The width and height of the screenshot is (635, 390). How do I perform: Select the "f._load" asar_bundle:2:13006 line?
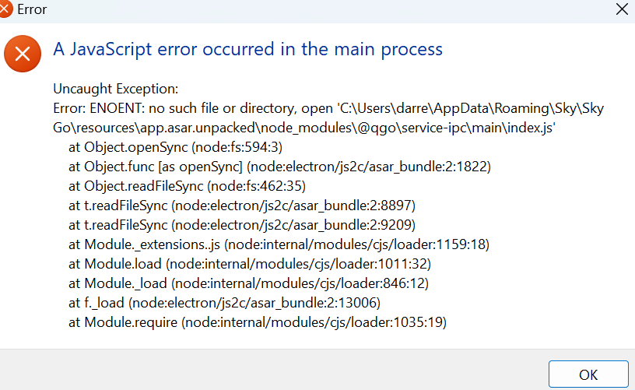pyautogui.click(x=224, y=303)
